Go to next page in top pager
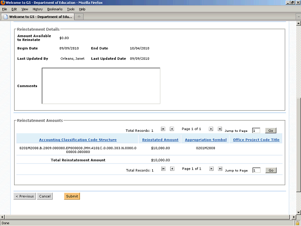This screenshot has width=301, height=226. [x=211, y=129]
